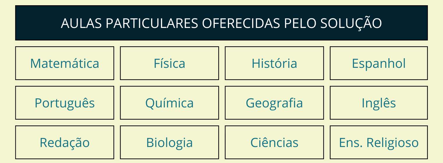Click the word "Matemática" label text
Image resolution: width=443 pixels, height=163 pixels.
click(x=65, y=63)
